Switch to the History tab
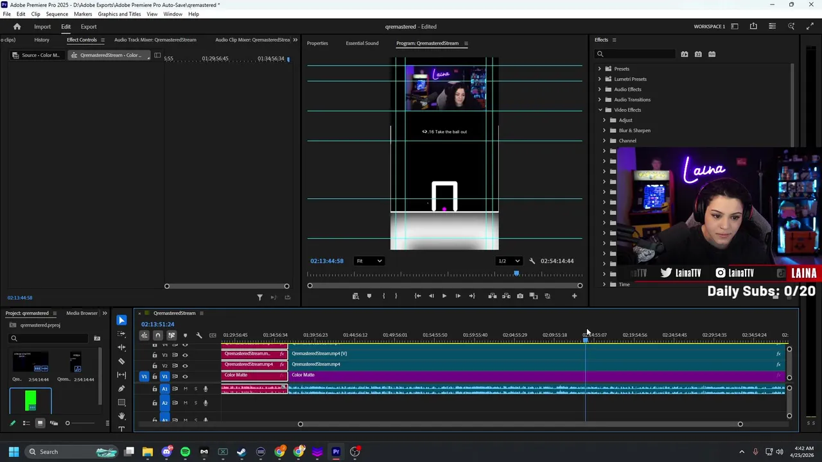Viewport: 822px width, 462px height. click(x=42, y=40)
